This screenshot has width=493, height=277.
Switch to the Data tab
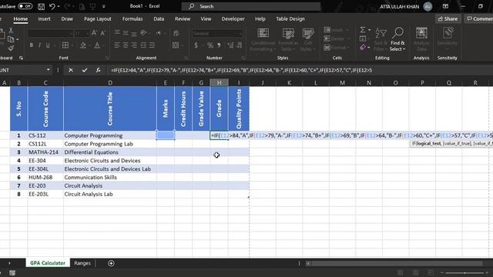pos(159,18)
